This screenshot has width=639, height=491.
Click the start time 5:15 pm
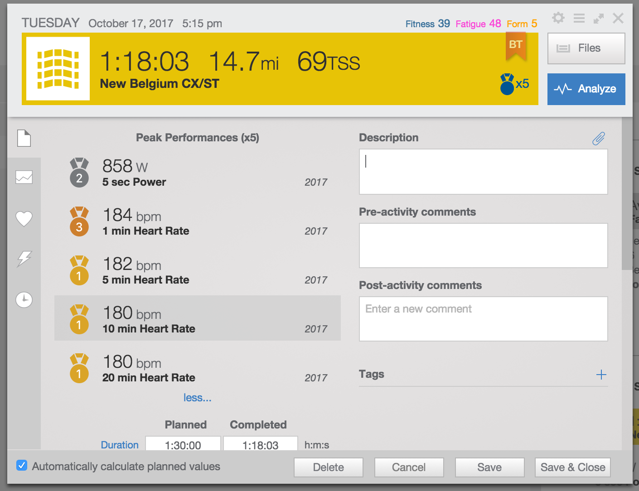(x=202, y=24)
